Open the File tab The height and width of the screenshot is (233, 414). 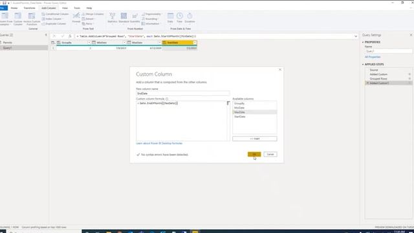tap(3, 8)
